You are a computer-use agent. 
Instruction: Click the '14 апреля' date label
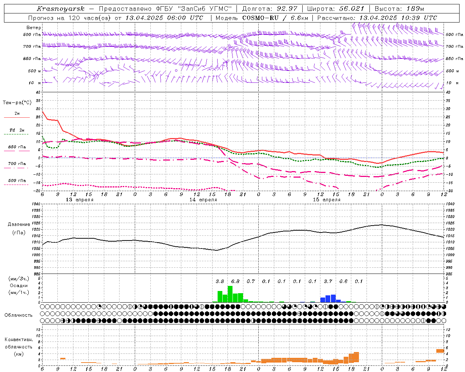[x=203, y=200]
